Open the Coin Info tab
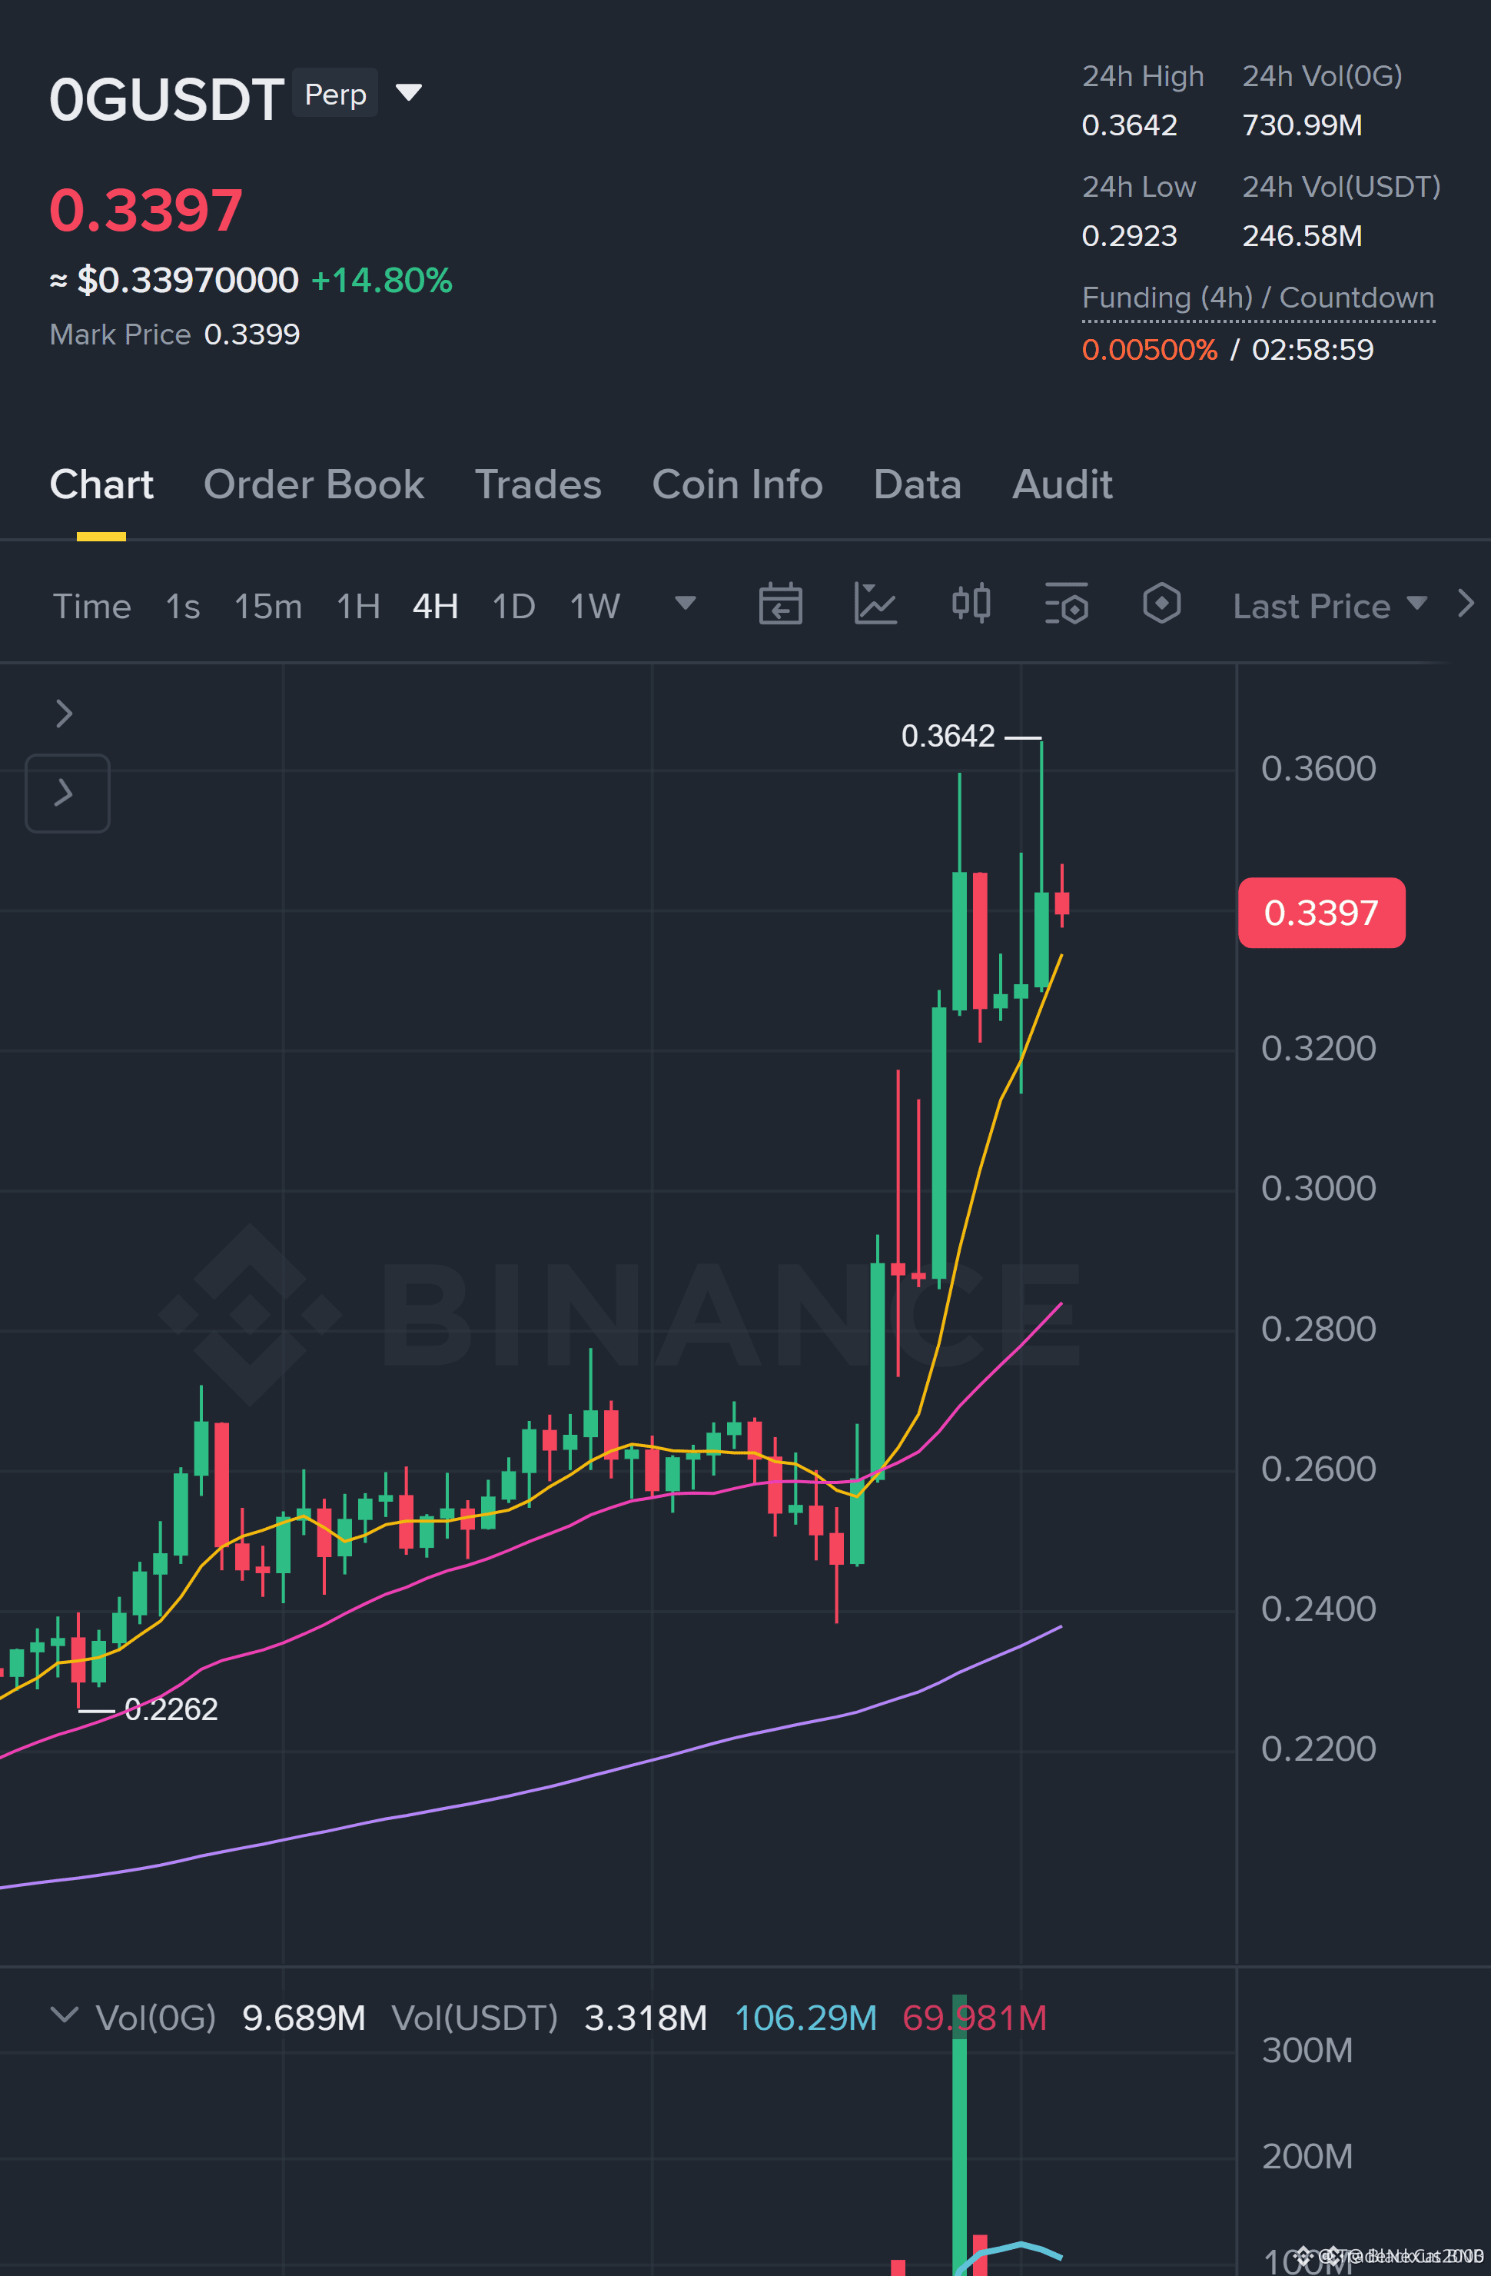 coord(737,484)
